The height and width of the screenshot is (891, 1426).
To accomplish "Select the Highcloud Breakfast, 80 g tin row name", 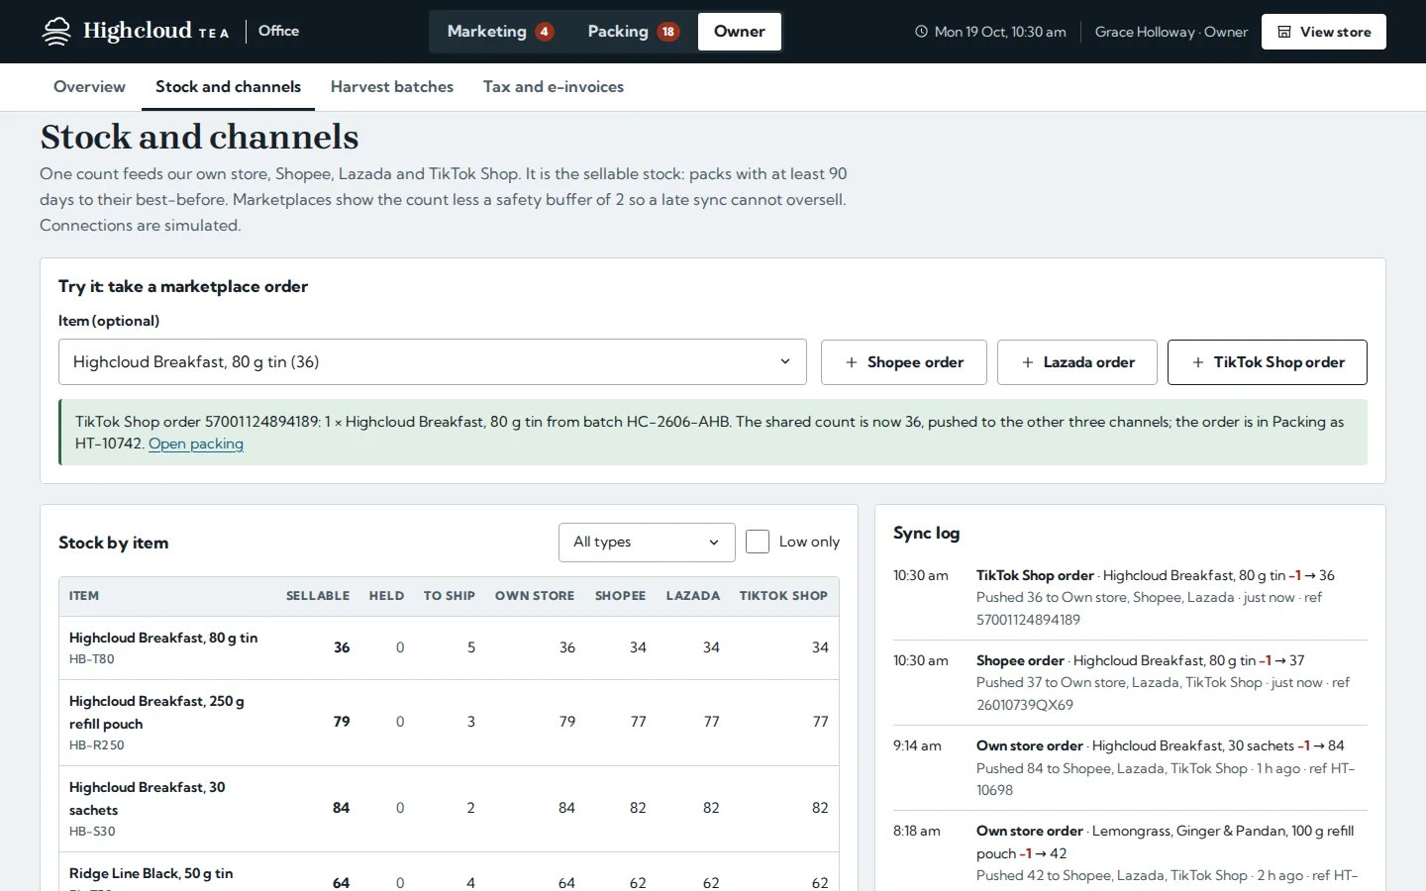I will pyautogui.click(x=163, y=638).
